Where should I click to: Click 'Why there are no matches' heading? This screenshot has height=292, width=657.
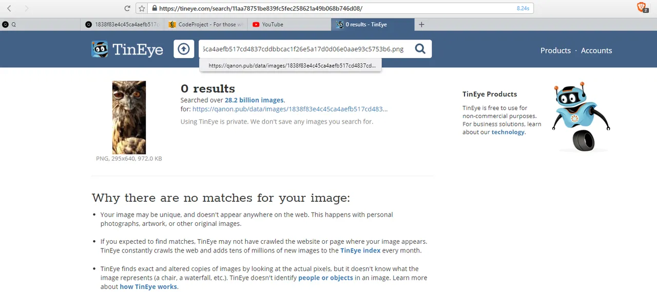point(221,198)
